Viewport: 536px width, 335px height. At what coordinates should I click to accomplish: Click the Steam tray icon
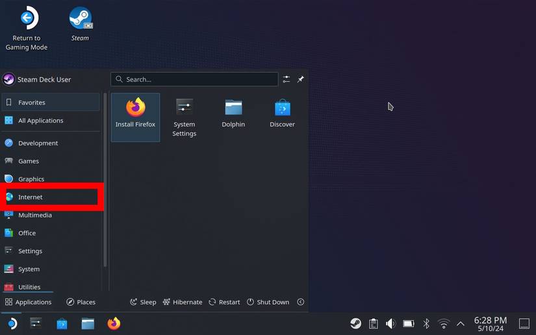(x=355, y=323)
